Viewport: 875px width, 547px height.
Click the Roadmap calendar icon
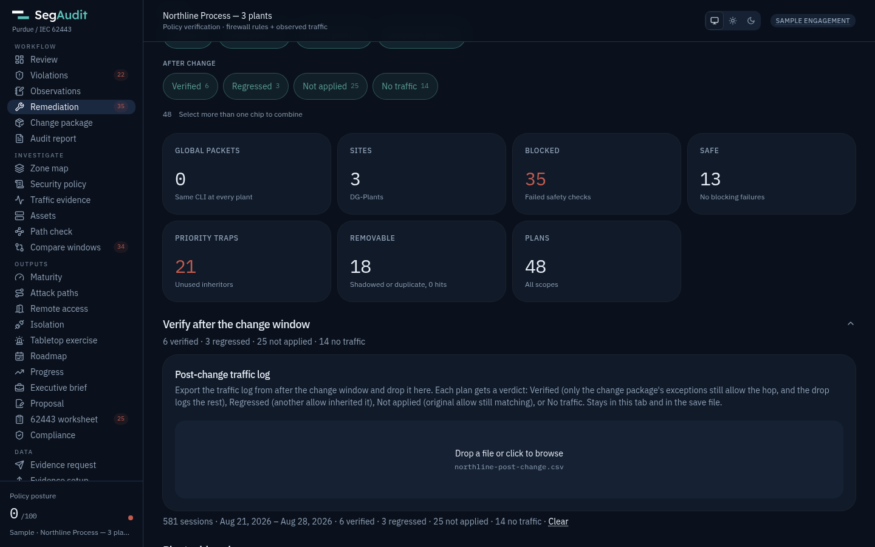[19, 356]
